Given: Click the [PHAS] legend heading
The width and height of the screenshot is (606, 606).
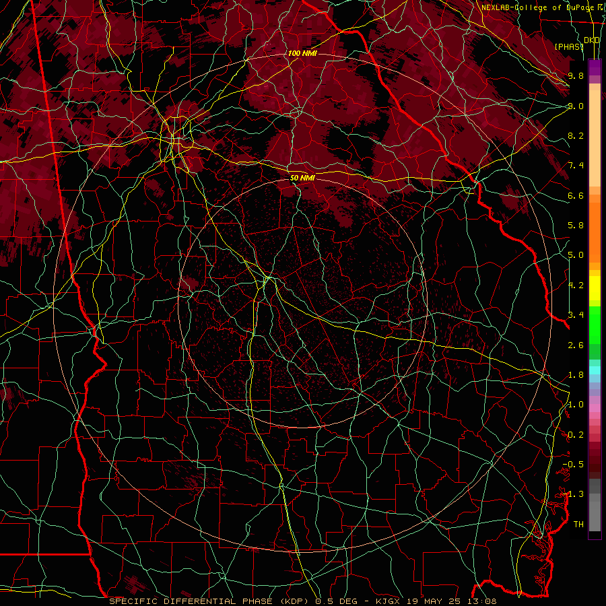Looking at the screenshot, I should (569, 46).
